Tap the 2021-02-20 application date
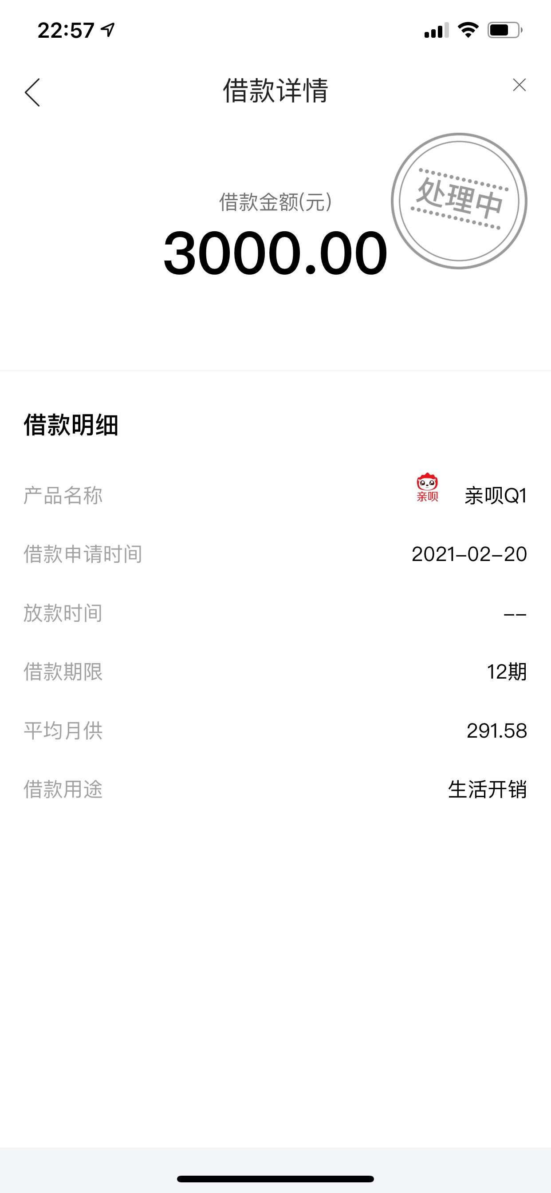 [469, 554]
